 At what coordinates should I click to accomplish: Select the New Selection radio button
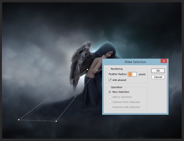click(x=110, y=92)
